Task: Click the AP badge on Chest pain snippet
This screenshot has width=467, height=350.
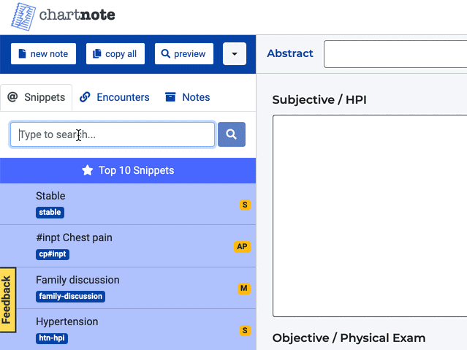Action: pos(242,246)
